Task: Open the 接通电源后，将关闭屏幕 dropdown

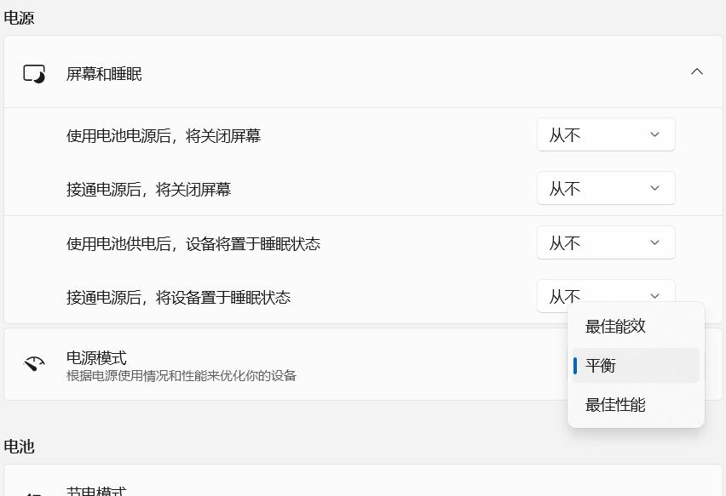Action: [x=606, y=188]
